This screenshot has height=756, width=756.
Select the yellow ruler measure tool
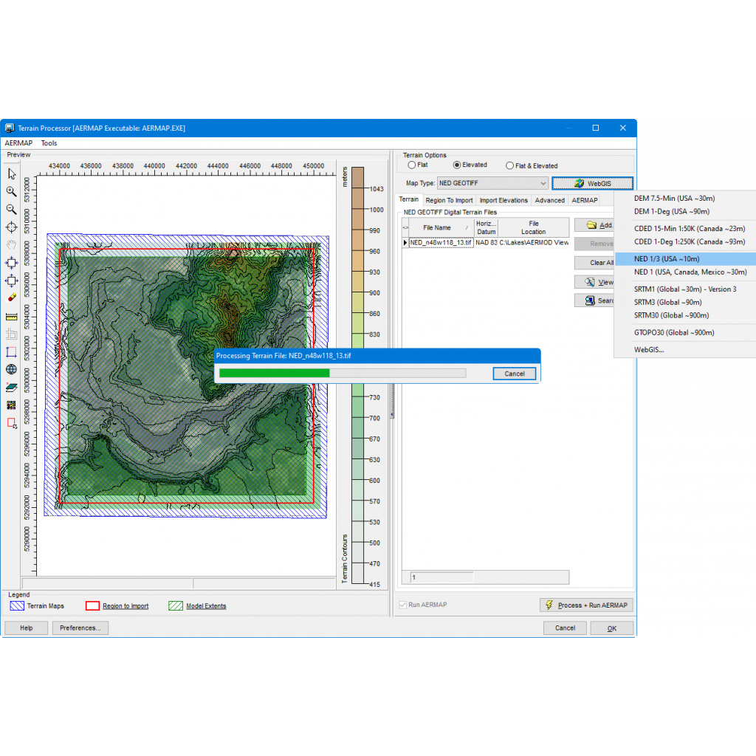click(12, 316)
